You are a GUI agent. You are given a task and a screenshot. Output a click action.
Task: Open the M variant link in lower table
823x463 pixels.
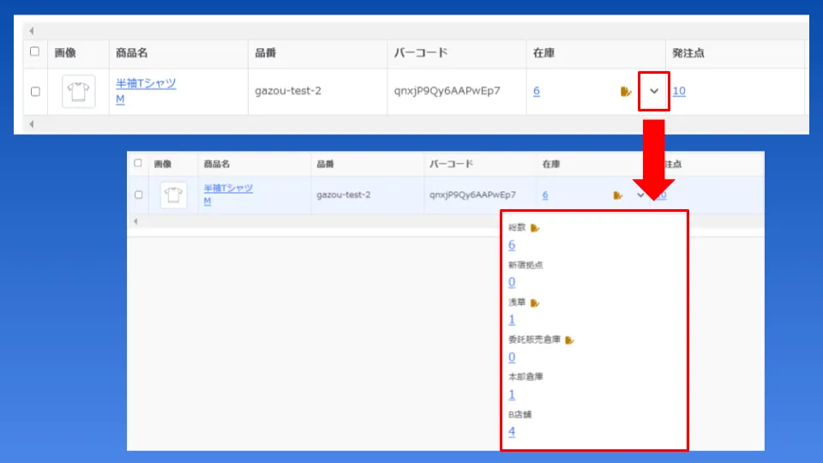tap(207, 201)
